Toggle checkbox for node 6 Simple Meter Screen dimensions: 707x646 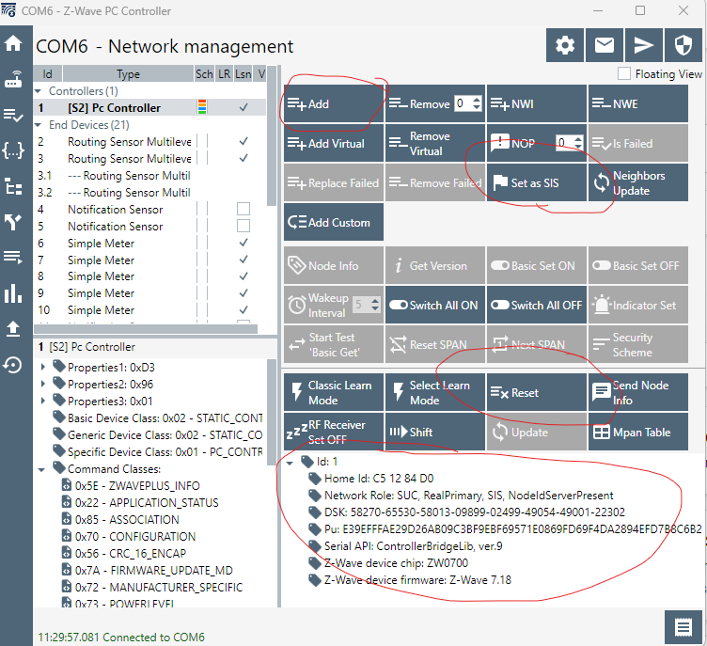[x=244, y=243]
